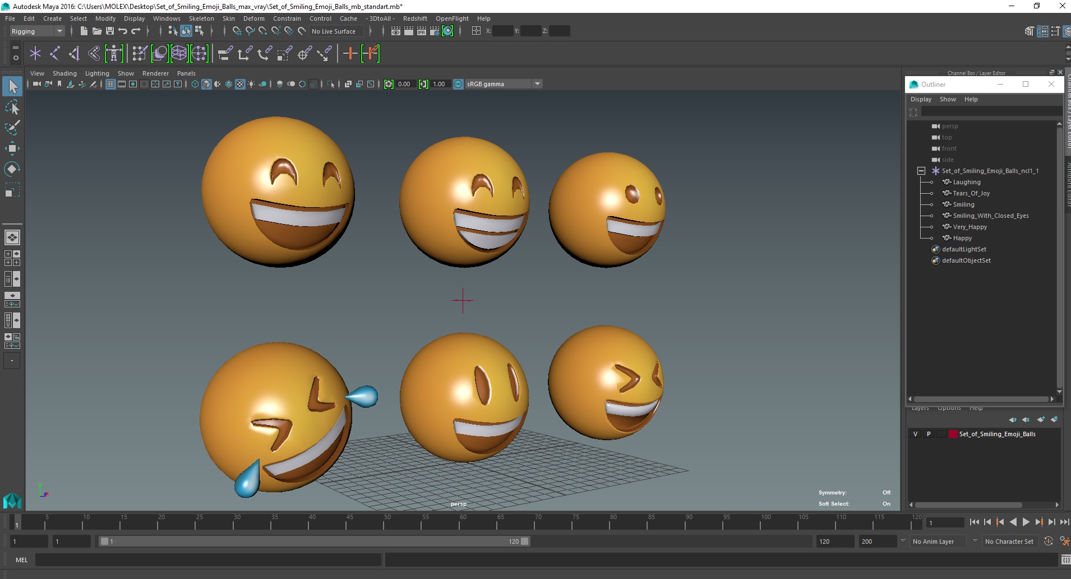Select Smiling_With_Closed_Eyes in the Outliner

coord(991,216)
